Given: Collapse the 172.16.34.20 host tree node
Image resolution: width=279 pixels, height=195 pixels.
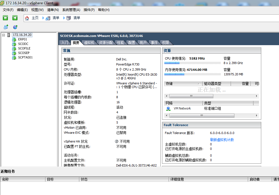Looking at the screenshot, I should (x=4, y=35).
